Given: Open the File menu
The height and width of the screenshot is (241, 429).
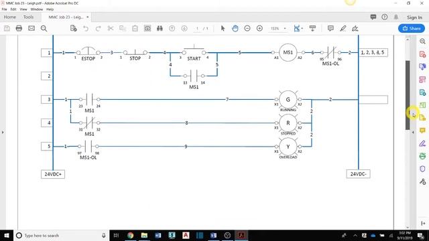Looking at the screenshot, I should pyautogui.click(x=5, y=9).
